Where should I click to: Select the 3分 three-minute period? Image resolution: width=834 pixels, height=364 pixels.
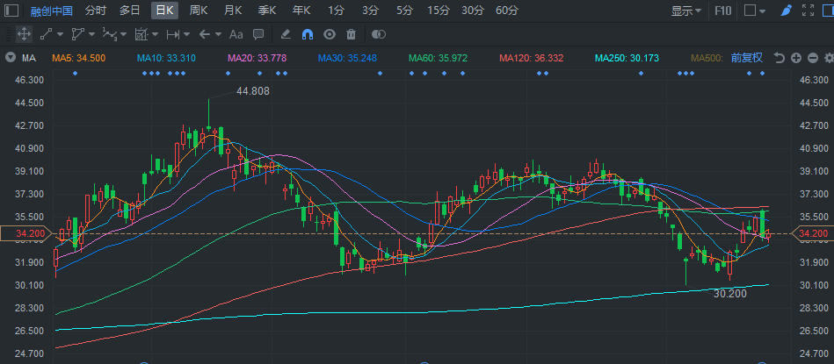tap(370, 10)
